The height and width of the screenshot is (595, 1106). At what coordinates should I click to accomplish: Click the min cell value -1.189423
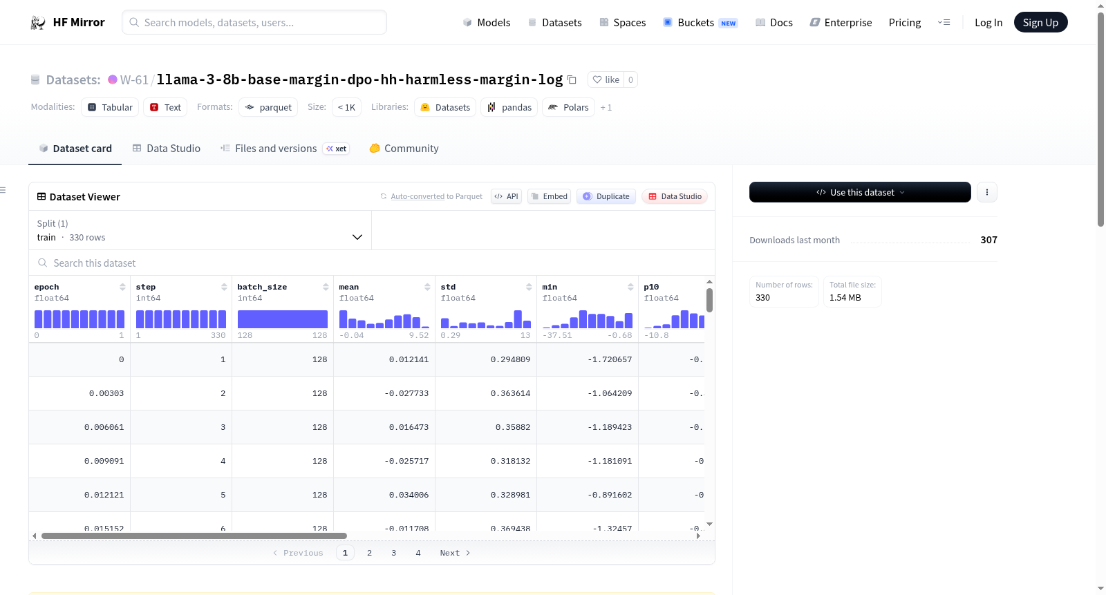(610, 427)
